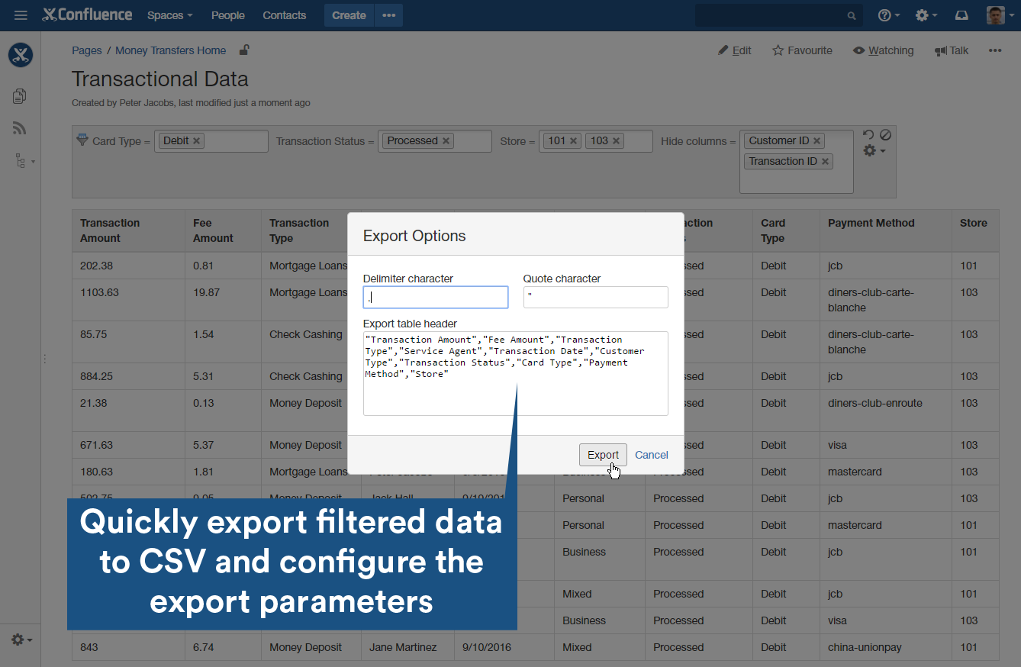Open notifications with the bell icon
The height and width of the screenshot is (667, 1021).
point(961,14)
